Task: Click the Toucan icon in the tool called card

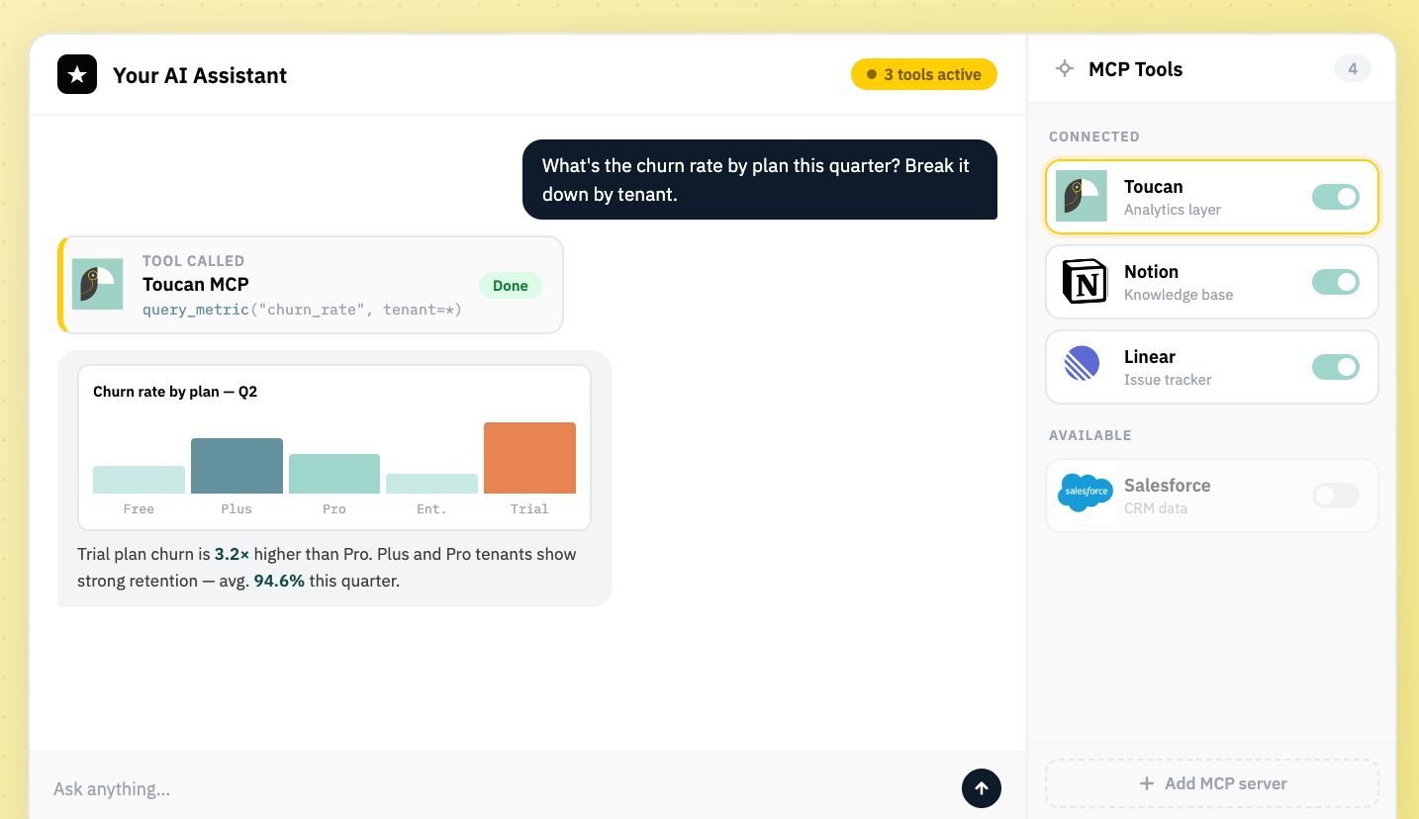Action: (x=97, y=284)
